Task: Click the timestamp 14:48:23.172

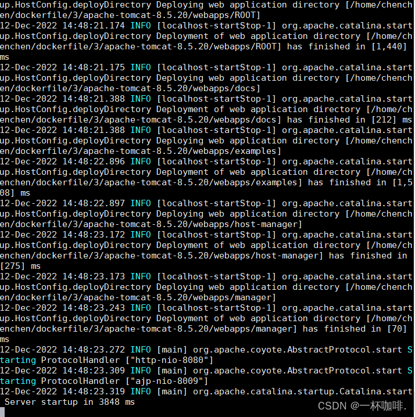Action: pos(94,235)
